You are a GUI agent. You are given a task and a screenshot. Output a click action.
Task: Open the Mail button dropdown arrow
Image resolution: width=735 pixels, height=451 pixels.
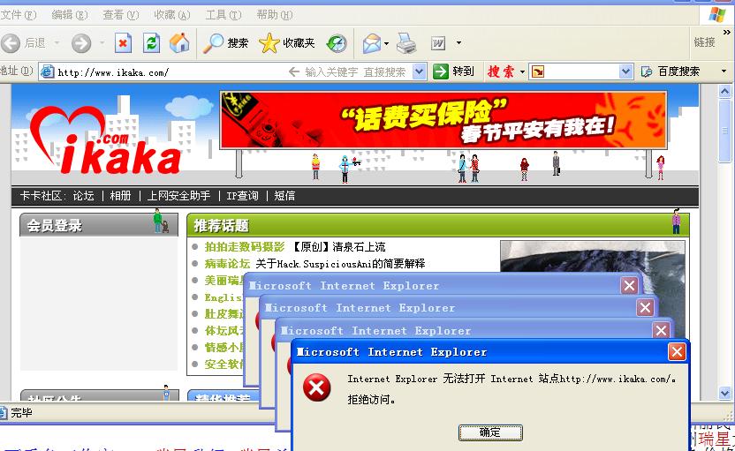(x=386, y=43)
